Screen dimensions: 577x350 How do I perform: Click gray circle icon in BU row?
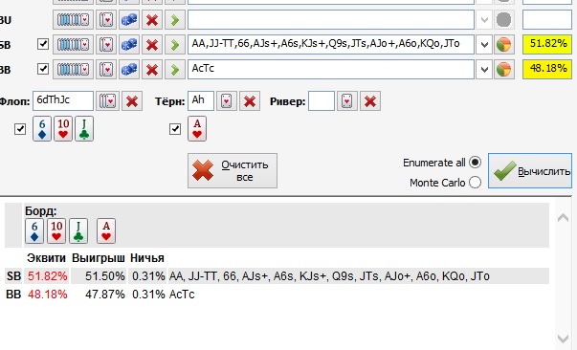[x=503, y=19]
